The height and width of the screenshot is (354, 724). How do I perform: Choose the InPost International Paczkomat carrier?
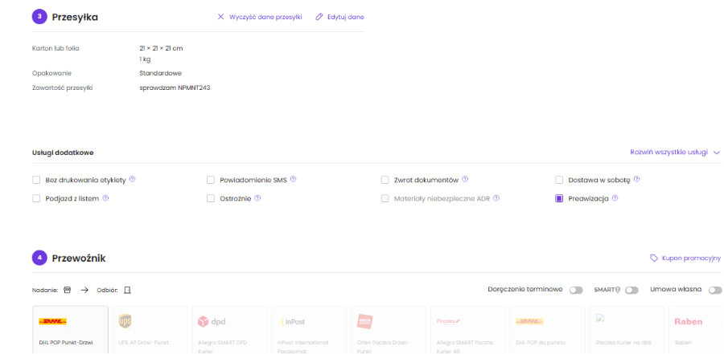pyautogui.click(x=310, y=329)
